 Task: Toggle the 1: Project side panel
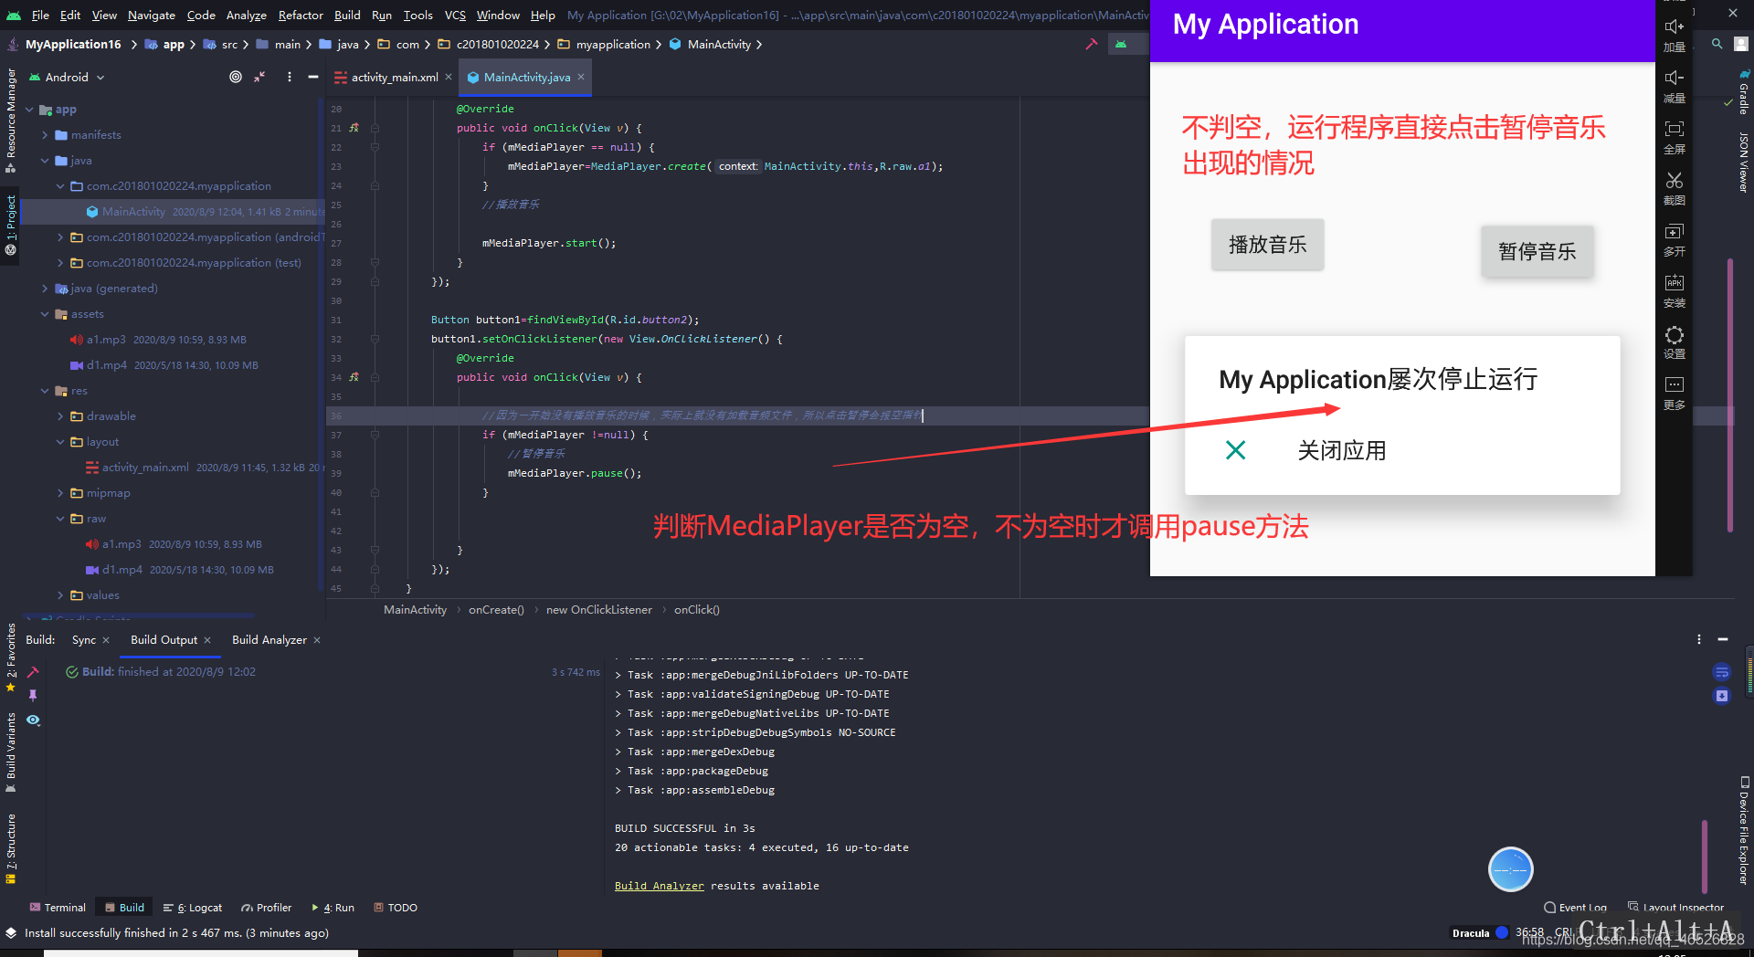[11, 225]
